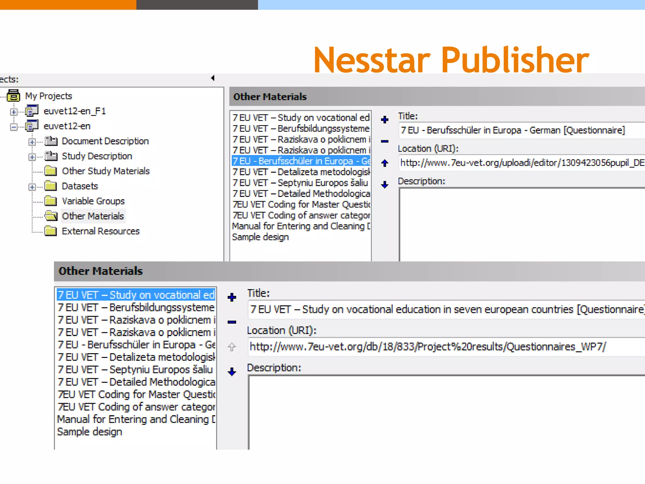The height and width of the screenshot is (484, 645).
Task: Select 'Coding for Master Questic' in lower list
Action: click(136, 394)
